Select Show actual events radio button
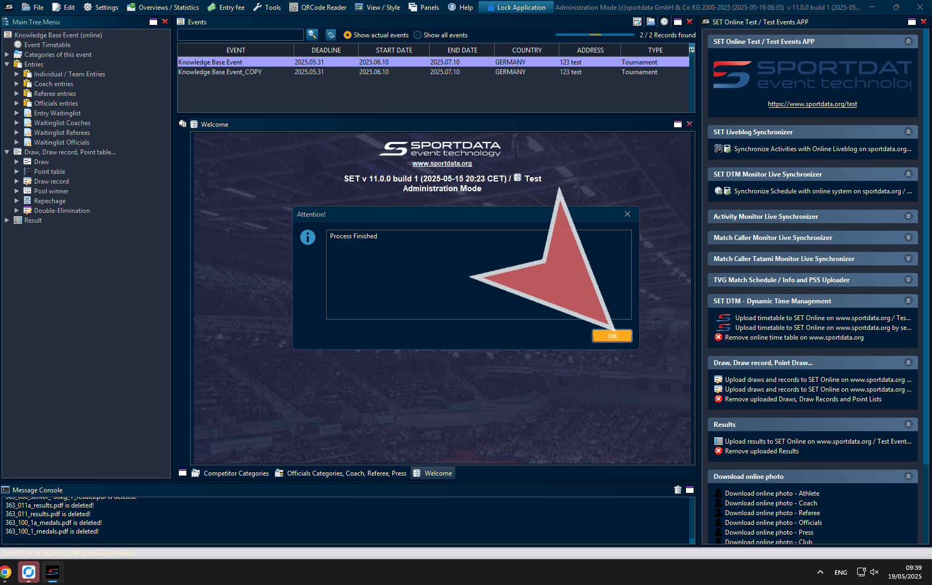Image resolution: width=932 pixels, height=585 pixels. point(348,35)
